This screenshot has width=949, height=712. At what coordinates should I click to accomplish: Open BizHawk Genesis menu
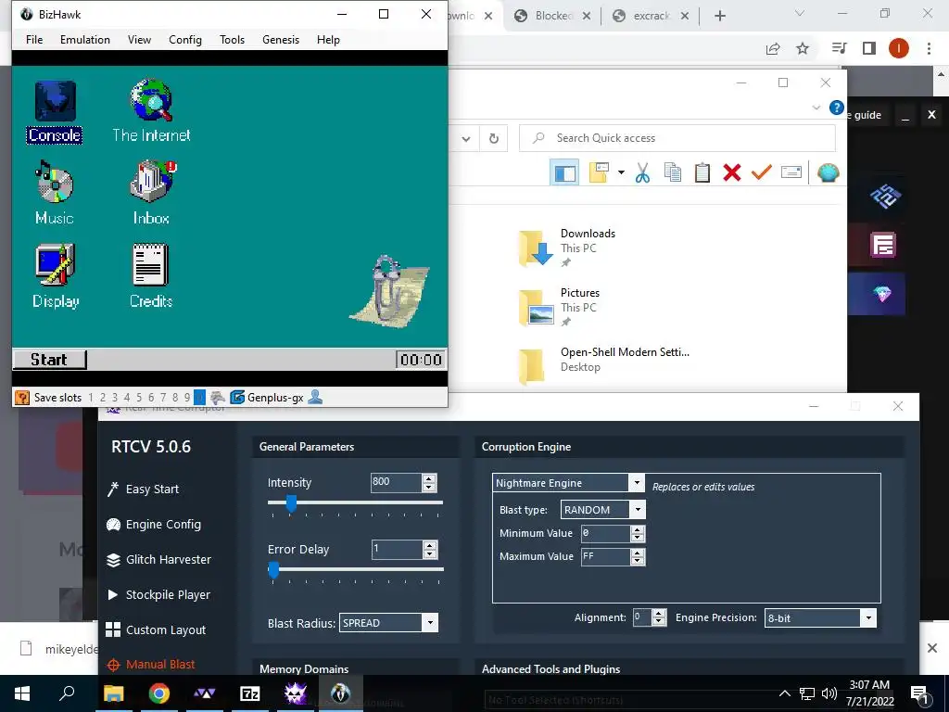click(x=281, y=39)
